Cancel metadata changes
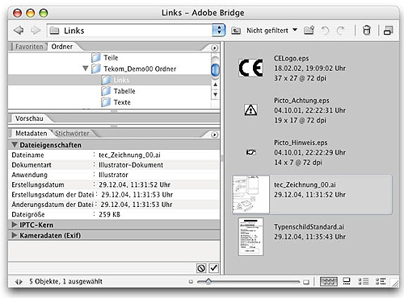The image size is (404, 298). click(201, 268)
